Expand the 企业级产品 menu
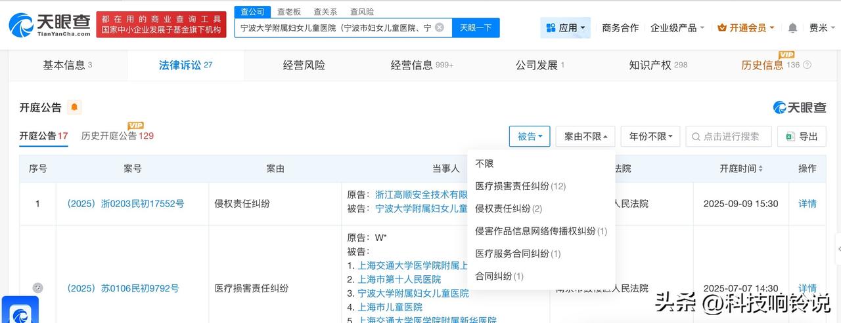Image resolution: width=841 pixels, height=323 pixels. tap(677, 28)
